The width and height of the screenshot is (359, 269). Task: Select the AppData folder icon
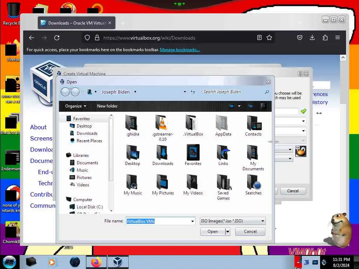[x=223, y=125]
